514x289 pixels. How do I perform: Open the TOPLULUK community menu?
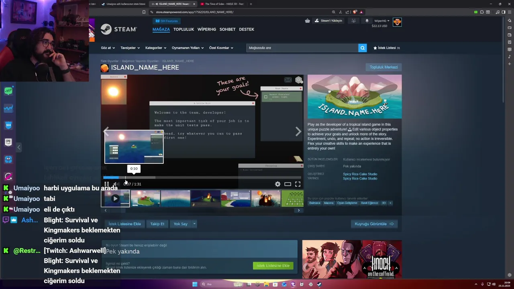point(184,29)
